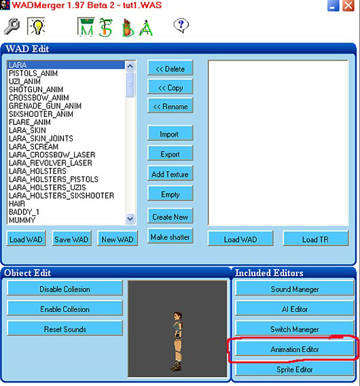Open the green S tool icon
Image resolution: width=360 pixels, height=386 pixels.
point(105,28)
